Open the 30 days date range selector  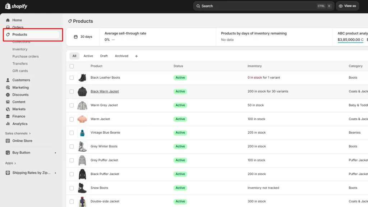[x=83, y=37]
